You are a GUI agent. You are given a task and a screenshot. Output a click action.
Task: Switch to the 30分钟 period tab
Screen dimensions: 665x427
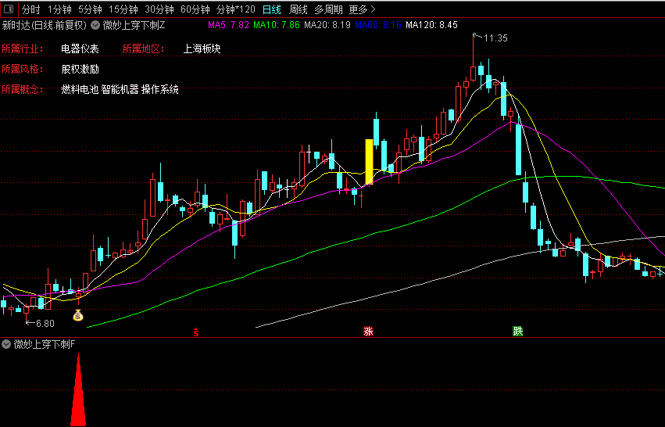click(x=159, y=9)
